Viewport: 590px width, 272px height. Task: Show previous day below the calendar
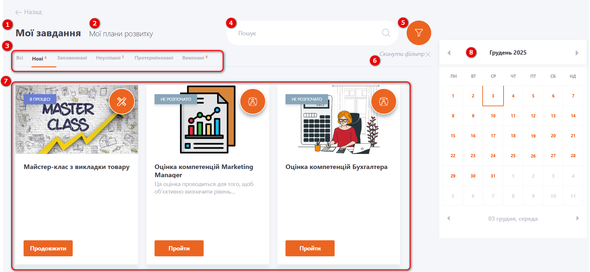click(x=449, y=218)
